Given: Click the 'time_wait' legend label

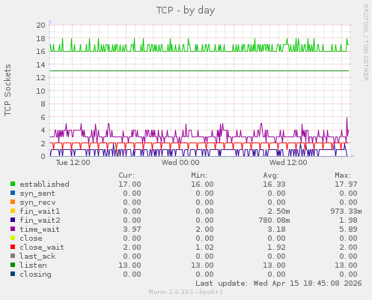Looking at the screenshot, I should click(x=40, y=229).
